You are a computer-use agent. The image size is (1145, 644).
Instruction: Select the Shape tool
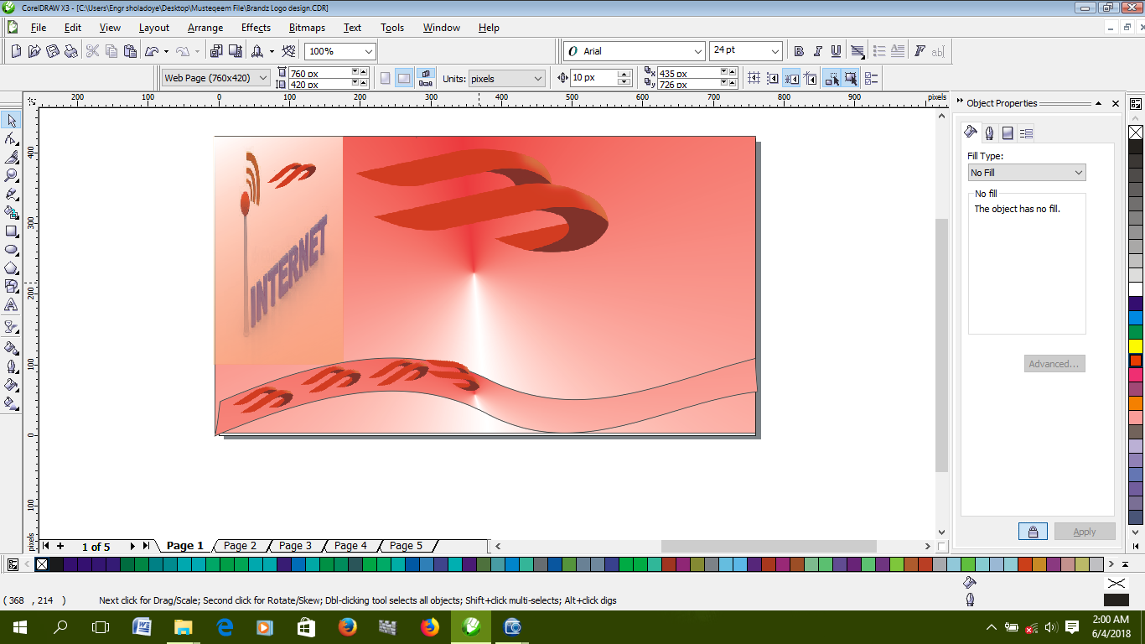click(11, 139)
